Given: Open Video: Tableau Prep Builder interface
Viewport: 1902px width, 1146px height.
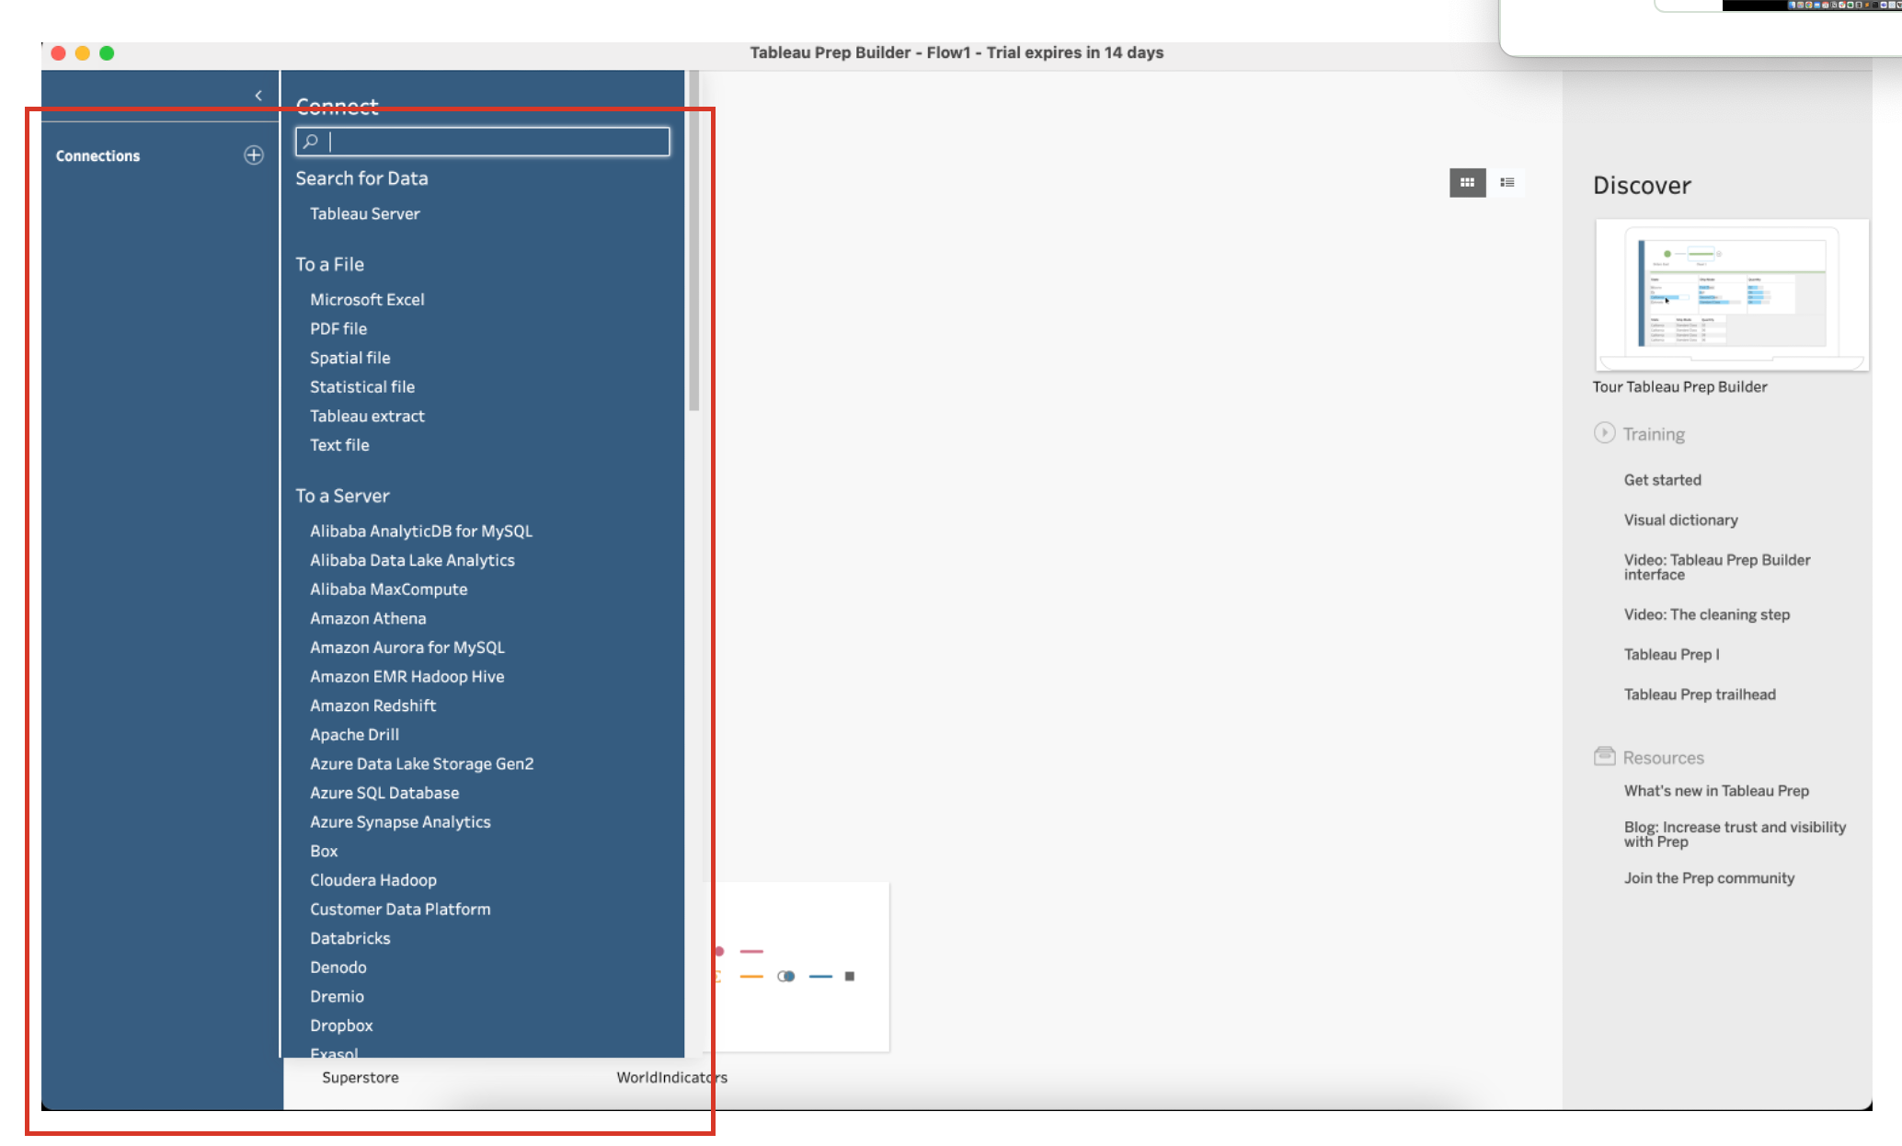Looking at the screenshot, I should tap(1716, 567).
